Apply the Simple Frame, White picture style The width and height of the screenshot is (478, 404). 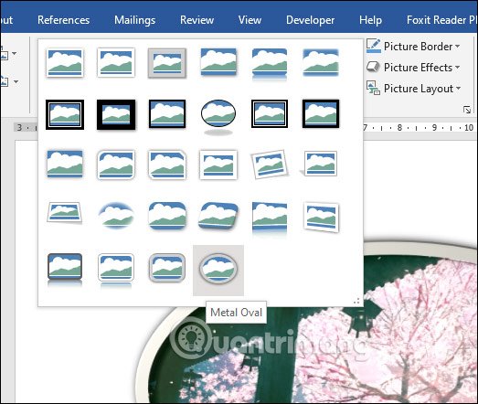(65, 63)
